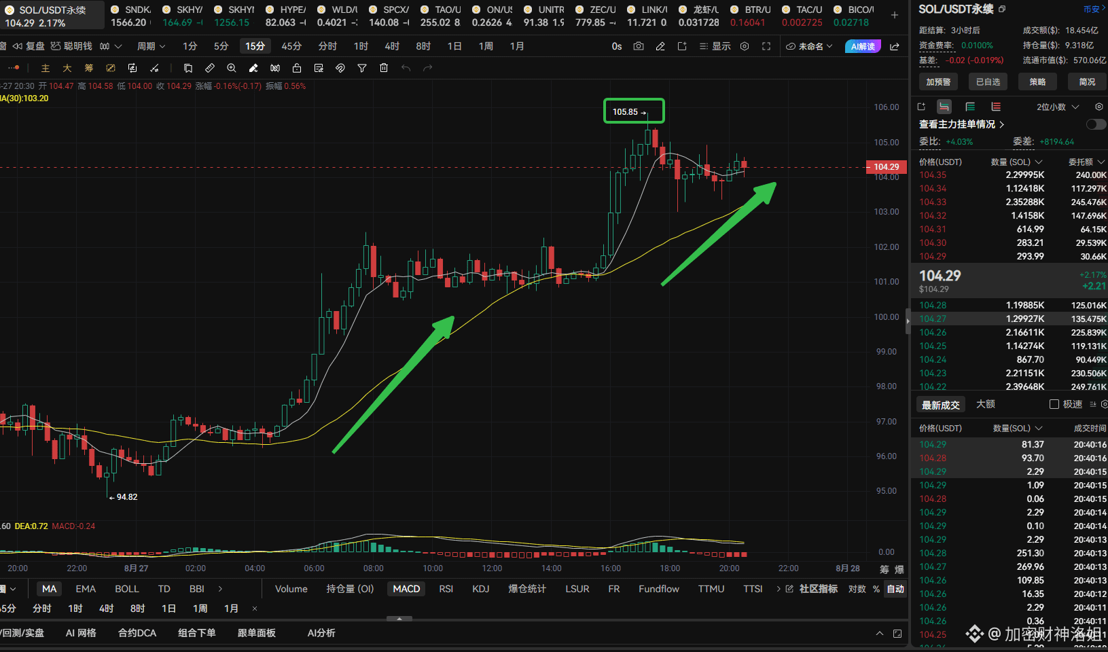This screenshot has width=1108, height=652.
Task: Switch to the 1时 timeframe in top bar
Action: (361, 46)
